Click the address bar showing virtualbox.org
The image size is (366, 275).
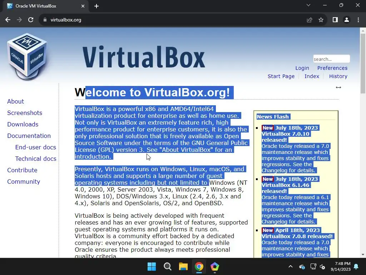(x=173, y=20)
